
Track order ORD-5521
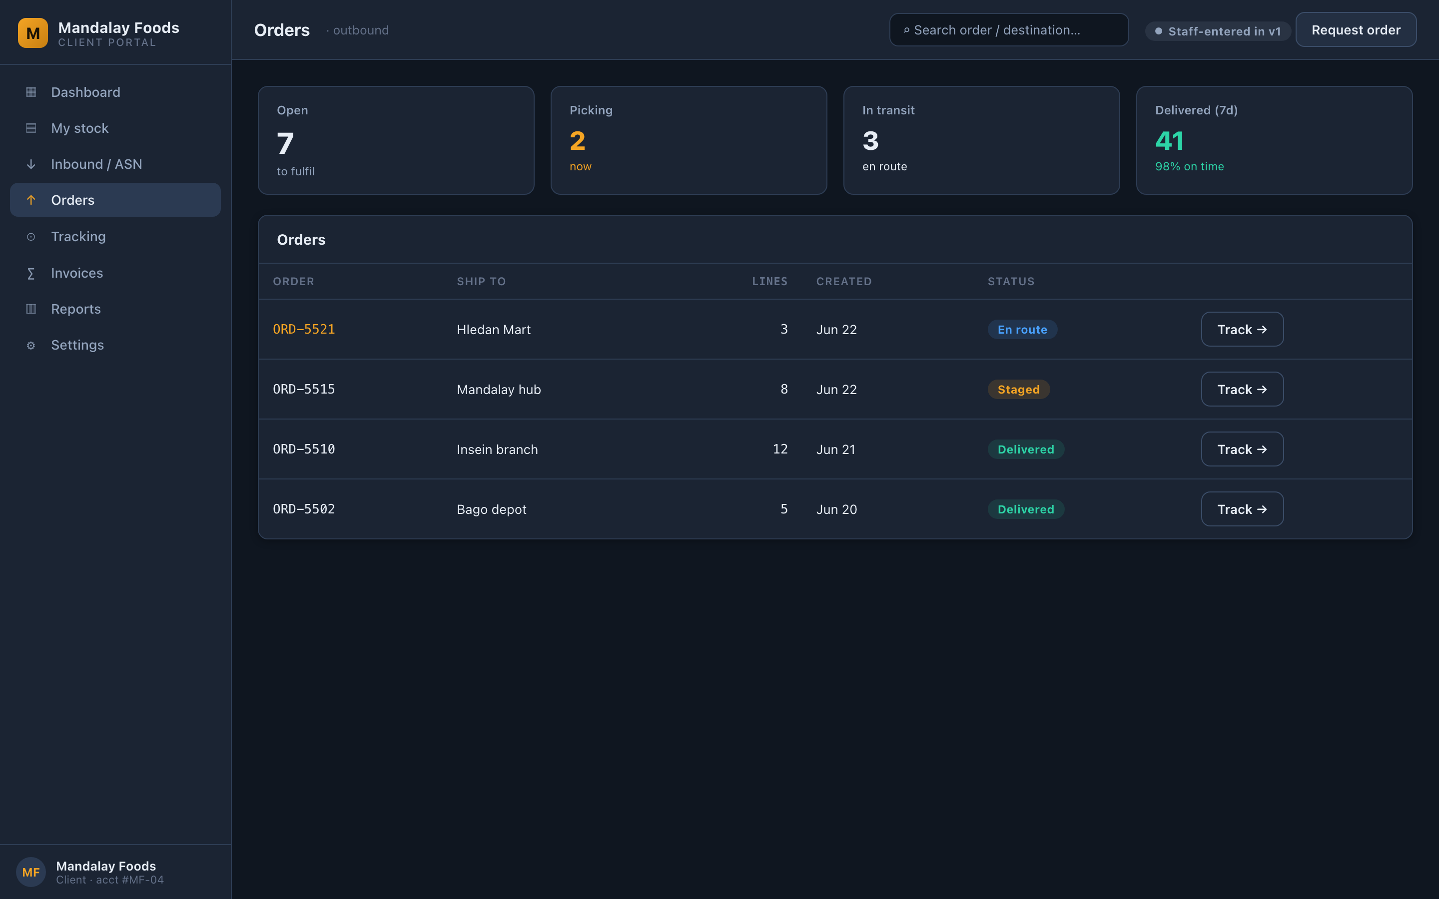(1242, 330)
